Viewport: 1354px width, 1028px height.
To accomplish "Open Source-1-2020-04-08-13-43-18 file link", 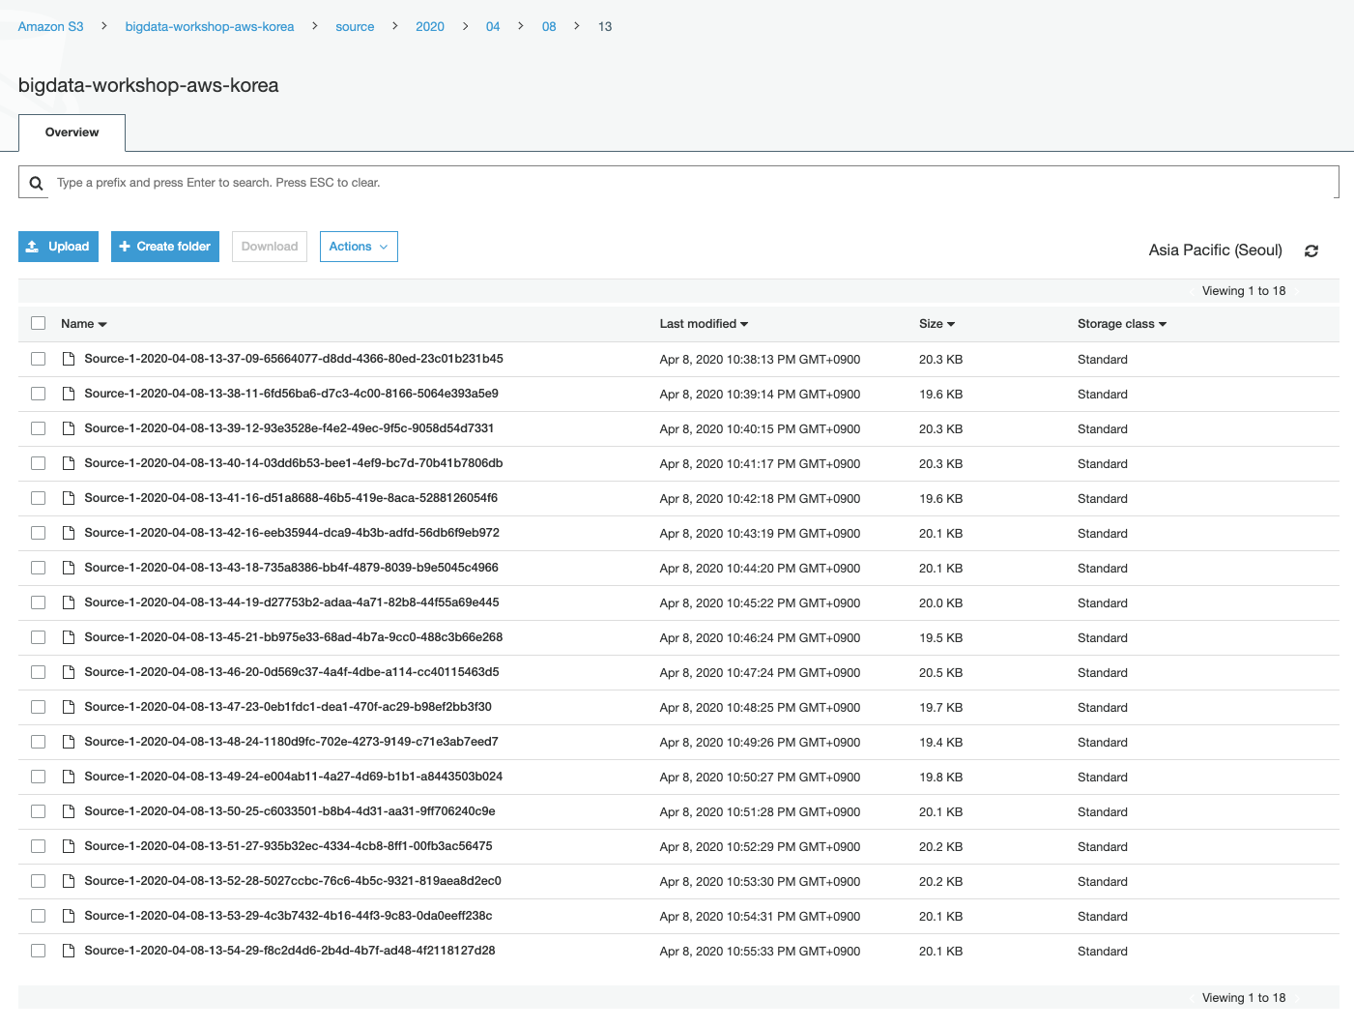I will [x=291, y=568].
